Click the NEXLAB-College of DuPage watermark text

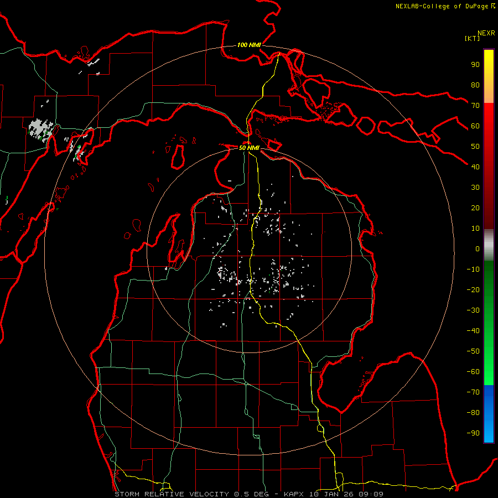[x=445, y=6]
